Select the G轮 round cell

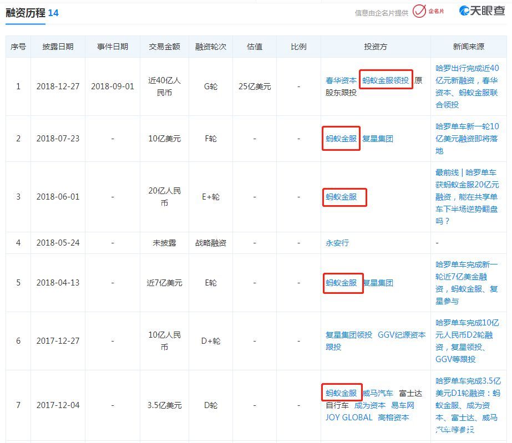tap(211, 86)
